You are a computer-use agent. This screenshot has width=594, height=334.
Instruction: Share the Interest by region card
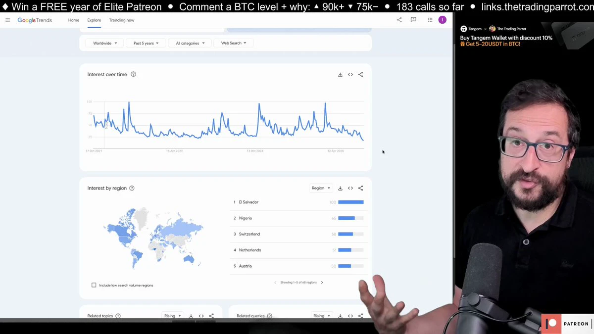tap(360, 188)
